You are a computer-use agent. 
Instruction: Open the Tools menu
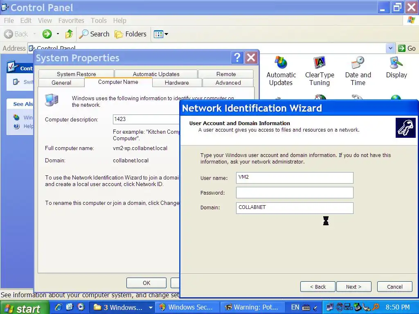(x=99, y=20)
